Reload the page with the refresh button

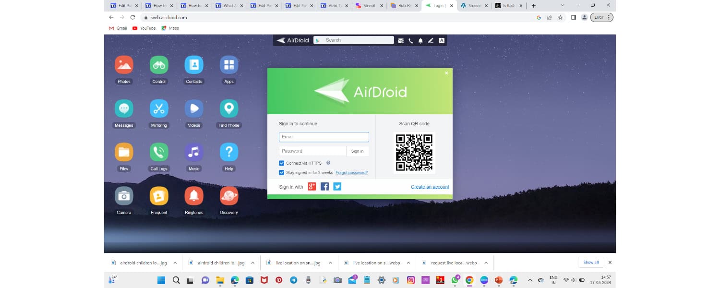[133, 17]
